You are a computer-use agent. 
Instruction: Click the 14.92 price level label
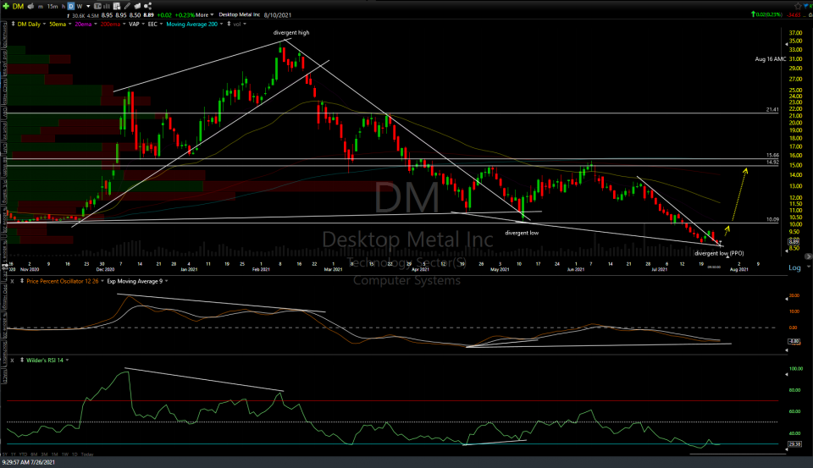point(772,162)
